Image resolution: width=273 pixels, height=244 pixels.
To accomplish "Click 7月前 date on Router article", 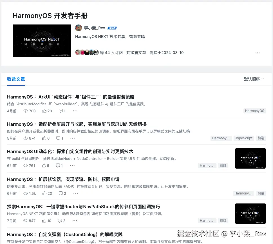I will tap(12, 221).
